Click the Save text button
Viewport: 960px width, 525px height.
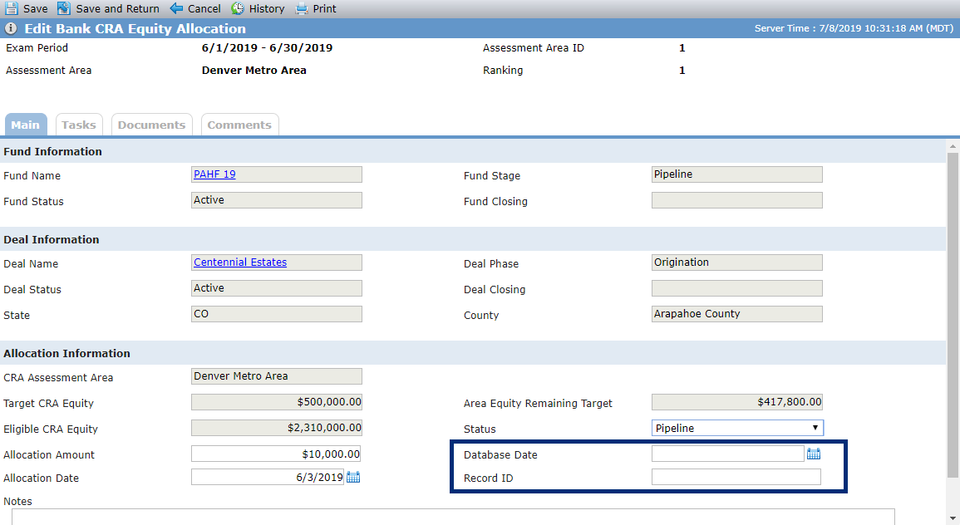tap(36, 8)
